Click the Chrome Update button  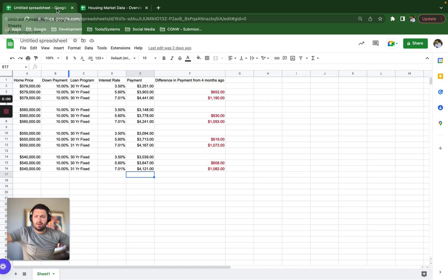click(432, 19)
